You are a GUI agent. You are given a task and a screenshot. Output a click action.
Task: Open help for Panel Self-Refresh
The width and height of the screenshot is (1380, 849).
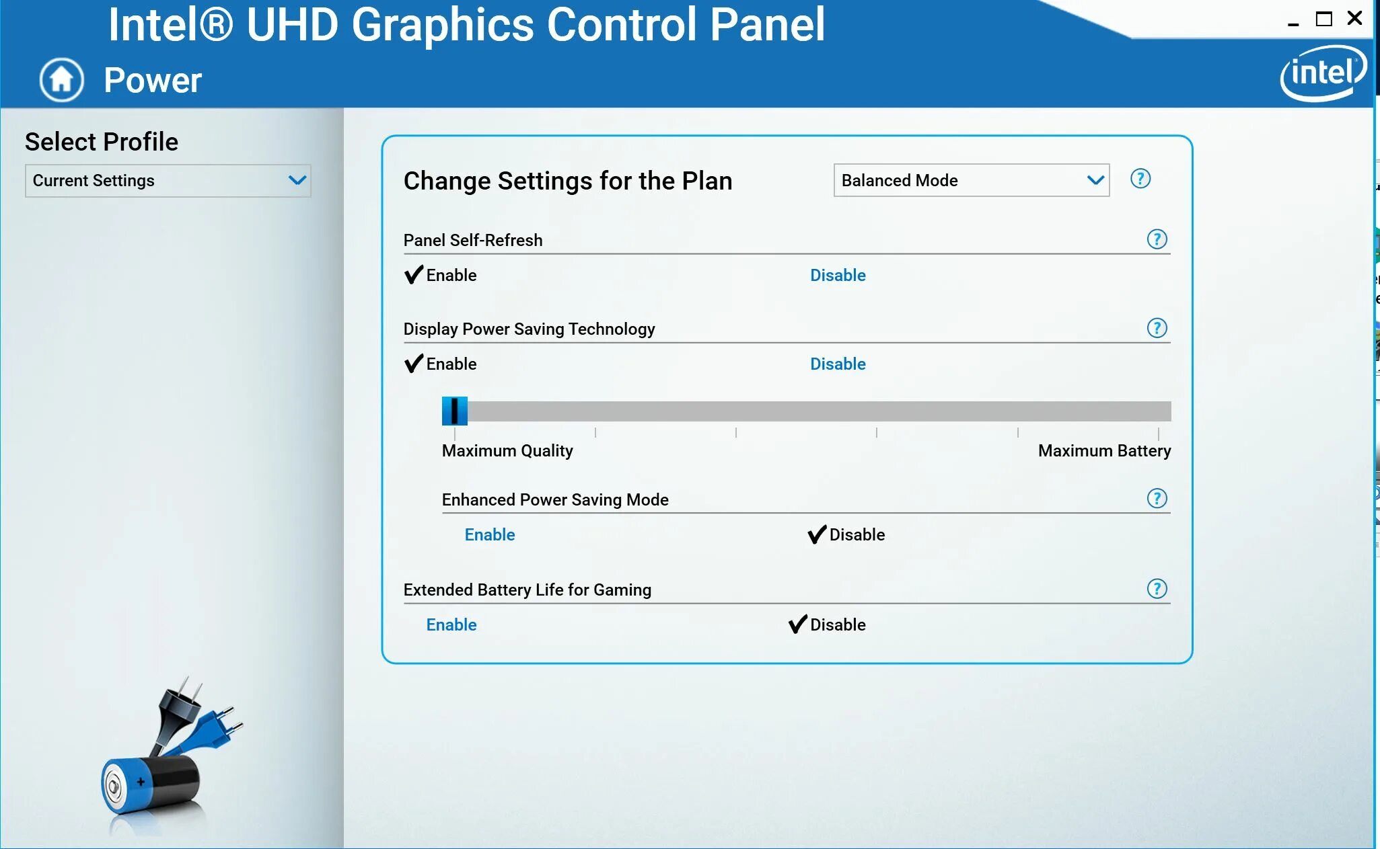pos(1157,239)
